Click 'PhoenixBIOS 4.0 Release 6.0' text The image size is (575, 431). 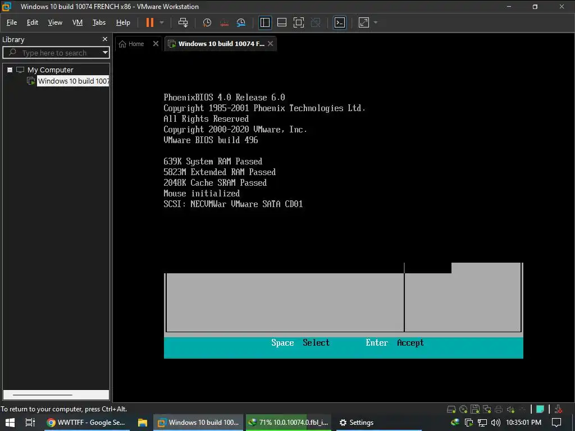coord(224,98)
